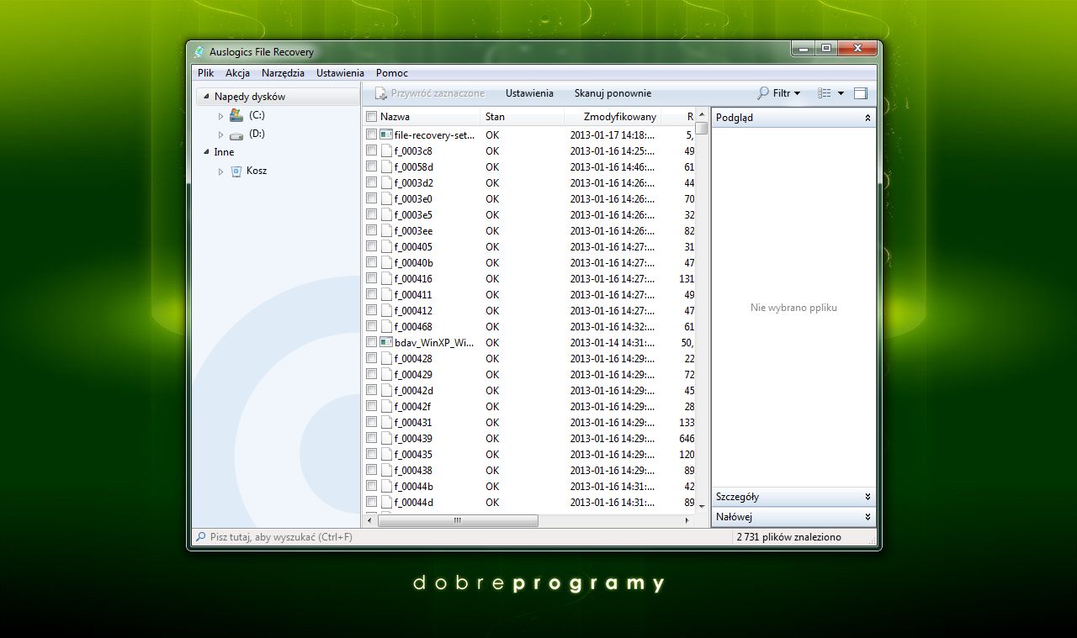Viewport: 1077px width, 638px height.
Task: Tick the checkbox for file-recovery-set…
Action: [372, 134]
